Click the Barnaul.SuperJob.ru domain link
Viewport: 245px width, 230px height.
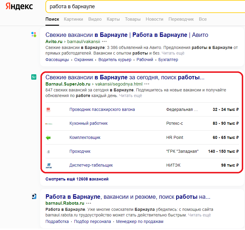point(68,84)
